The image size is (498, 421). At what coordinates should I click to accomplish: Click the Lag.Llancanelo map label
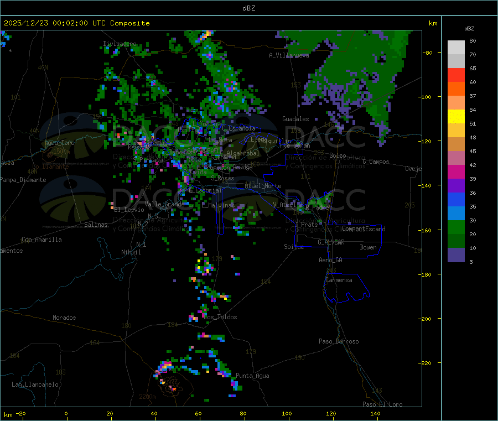(35, 384)
